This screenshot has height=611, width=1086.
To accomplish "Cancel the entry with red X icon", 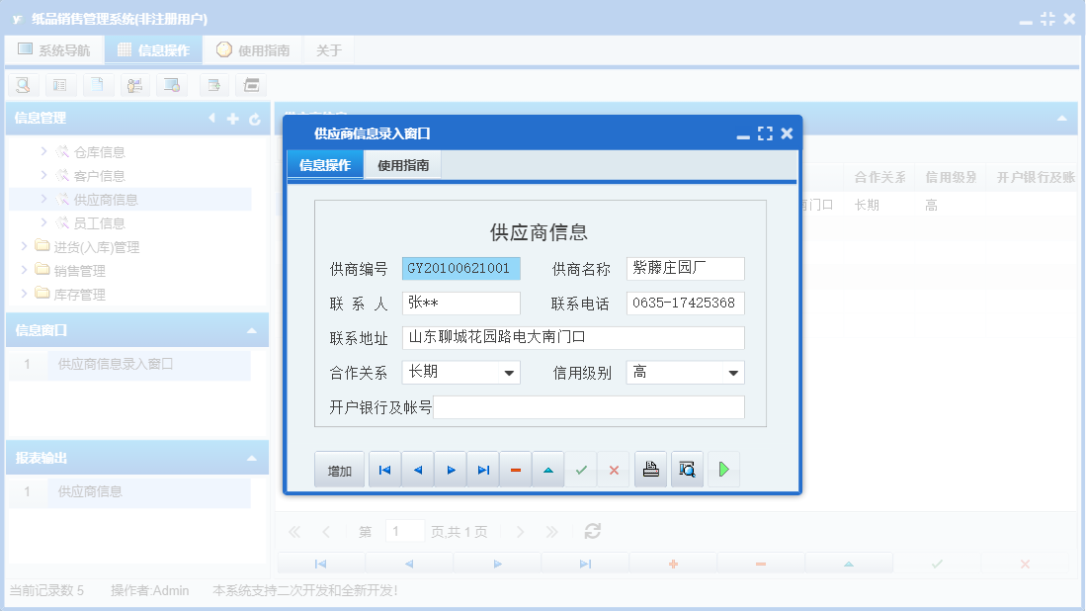I will [614, 469].
